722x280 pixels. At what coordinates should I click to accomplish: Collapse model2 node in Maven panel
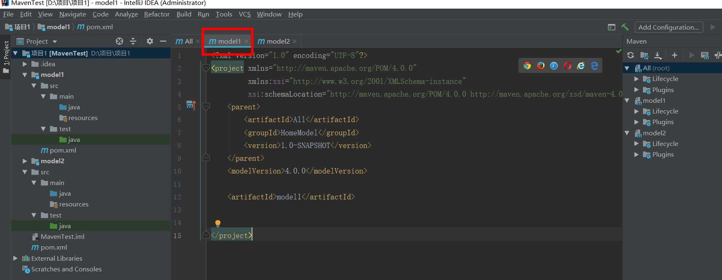point(627,133)
